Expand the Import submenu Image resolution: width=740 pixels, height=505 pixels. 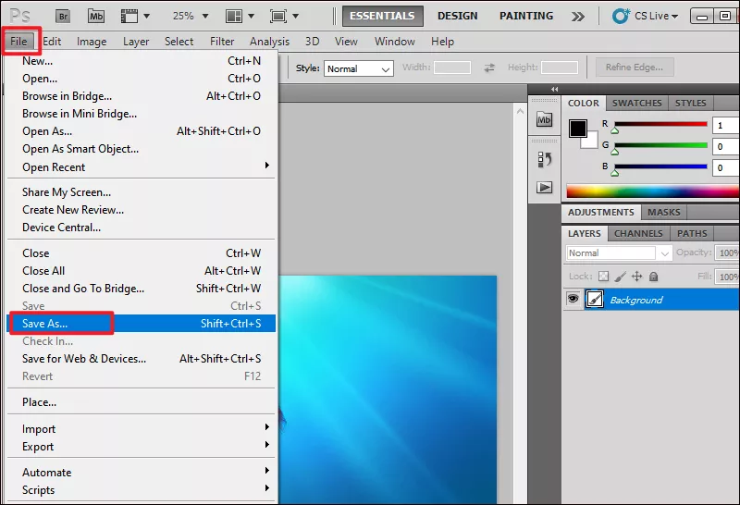point(142,429)
